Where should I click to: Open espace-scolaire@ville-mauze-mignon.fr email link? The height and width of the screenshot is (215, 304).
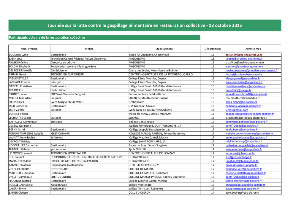[x=250, y=114]
